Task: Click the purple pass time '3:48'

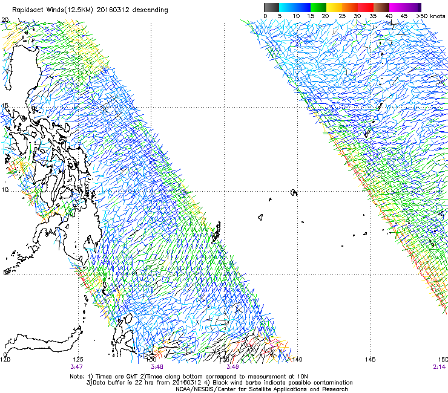Action: coord(157,367)
